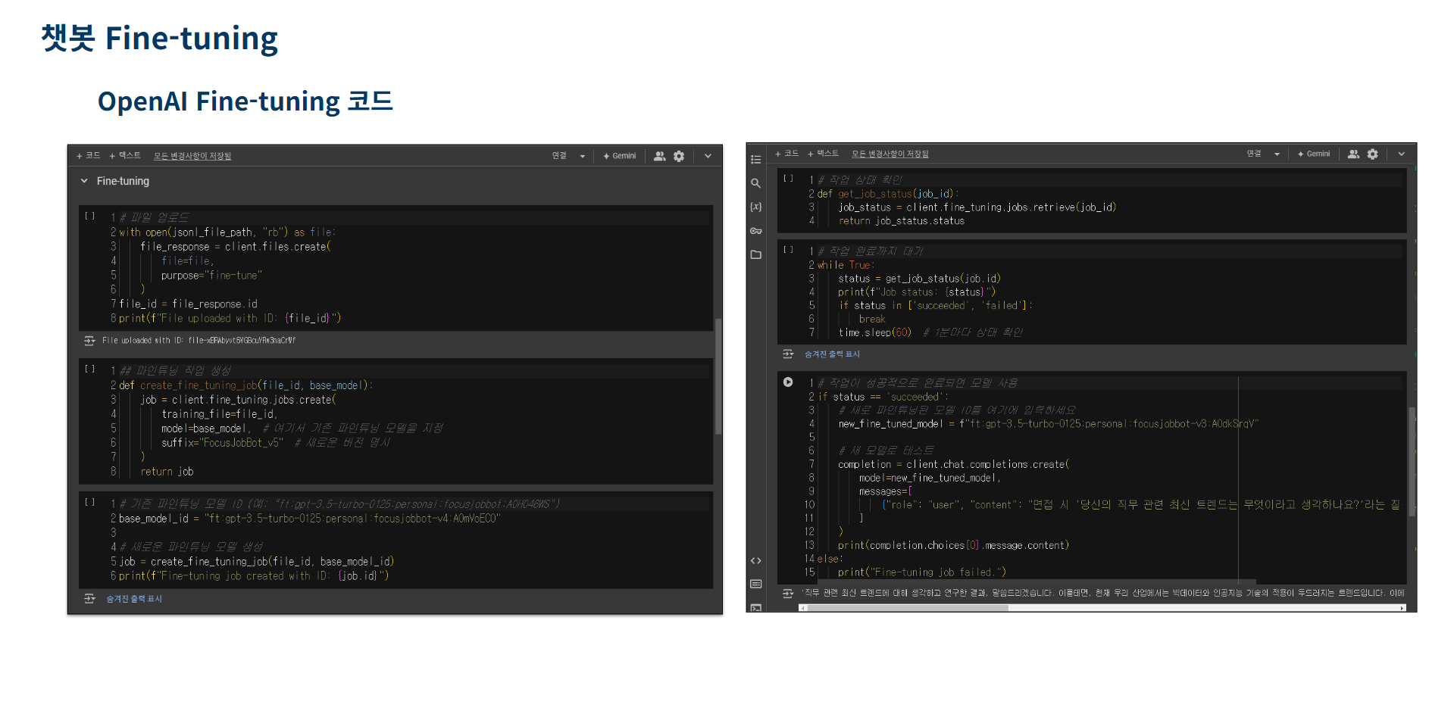Click settings gear in left notebook toolbar
The image size is (1454, 720).
tap(679, 156)
